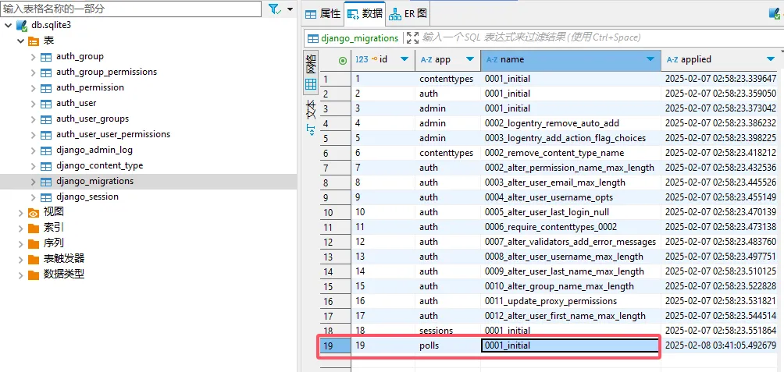Open the filter options arrow beside the funnel
The width and height of the screenshot is (784, 372).
click(290, 9)
